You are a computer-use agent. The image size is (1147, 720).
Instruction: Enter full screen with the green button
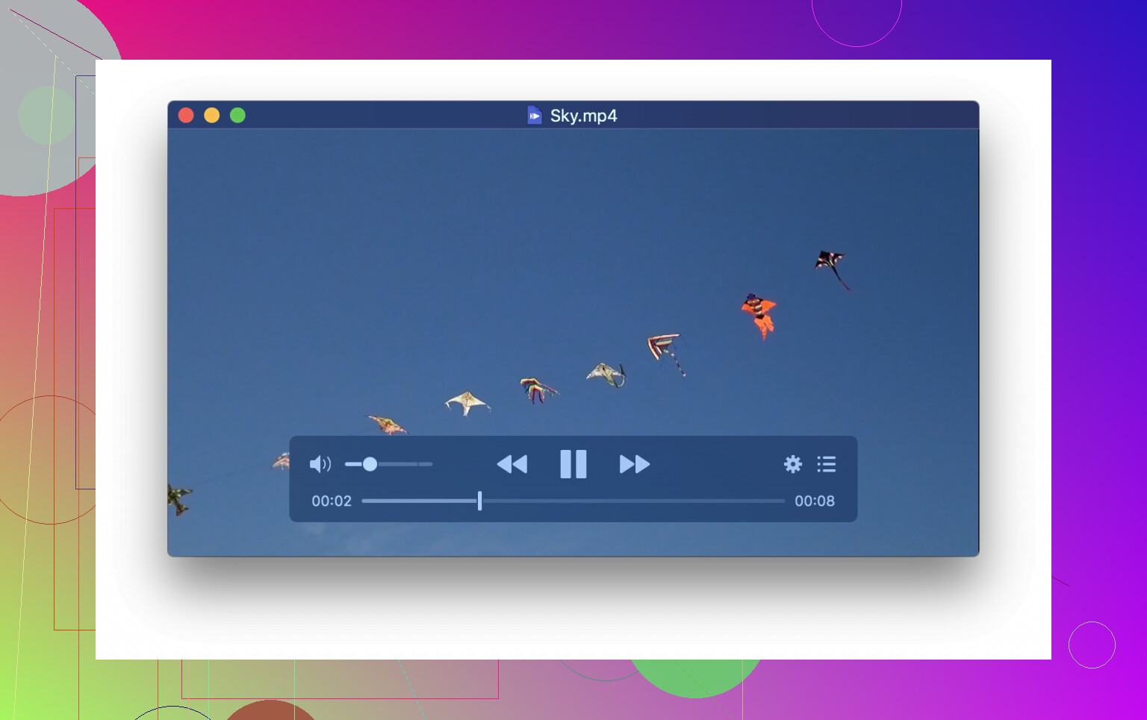click(x=237, y=115)
